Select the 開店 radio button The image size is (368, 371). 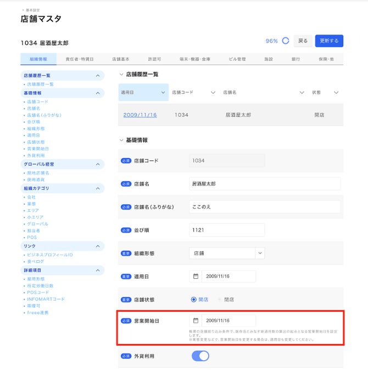[x=194, y=300]
